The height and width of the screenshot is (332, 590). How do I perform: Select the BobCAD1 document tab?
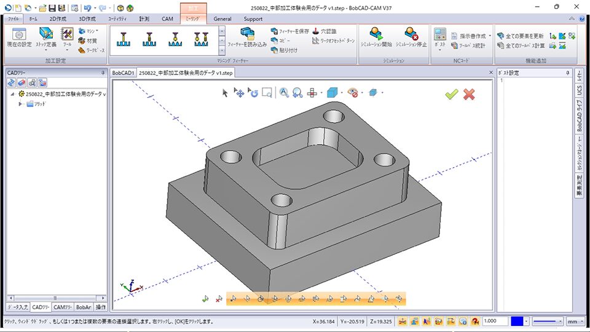123,73
